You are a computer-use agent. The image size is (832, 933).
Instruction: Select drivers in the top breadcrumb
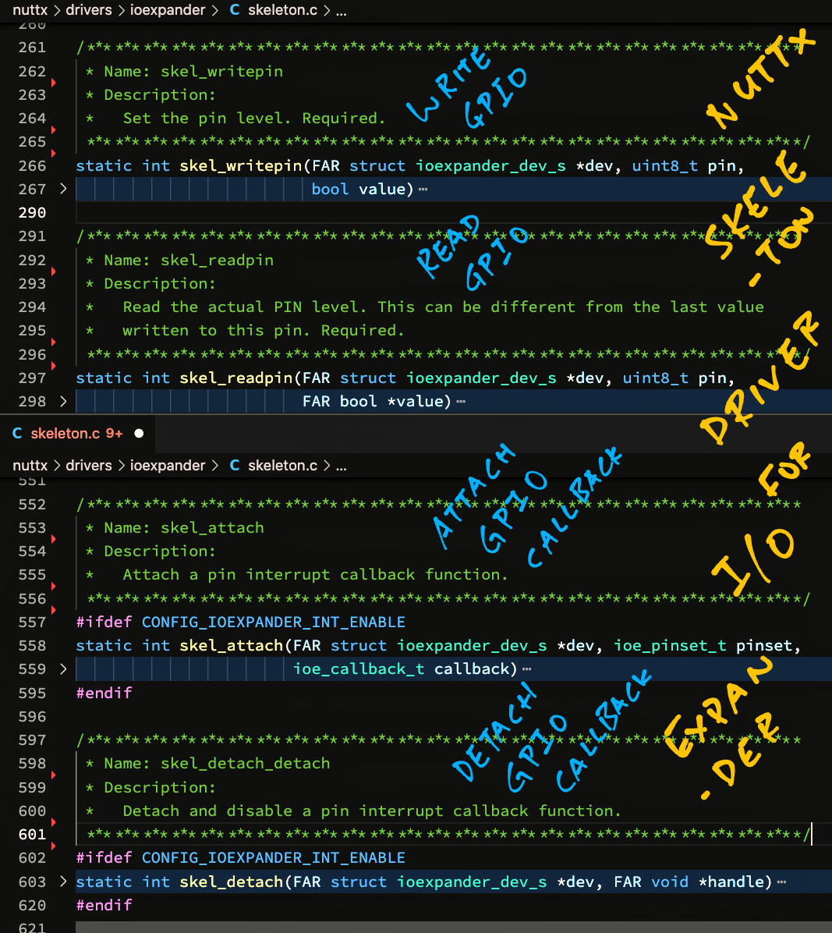click(89, 10)
